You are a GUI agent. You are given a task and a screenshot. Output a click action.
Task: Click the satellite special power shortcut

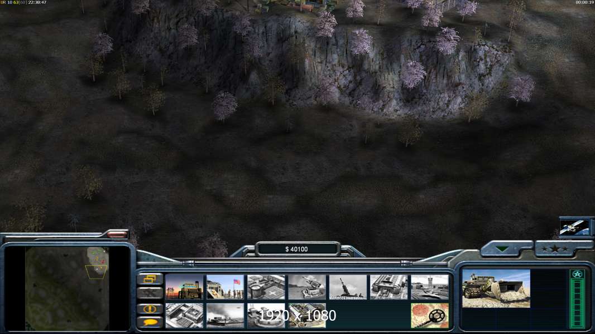pyautogui.click(x=575, y=227)
